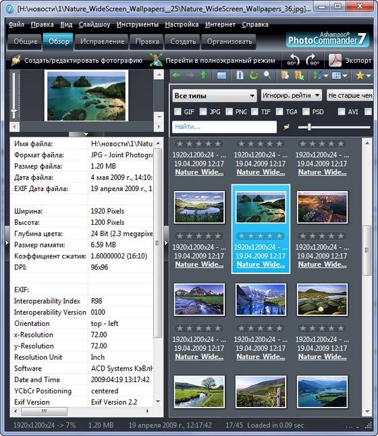Click the thumbnail browser vertical scrollbar
Screen dimensions: 378x436
tap(367, 250)
